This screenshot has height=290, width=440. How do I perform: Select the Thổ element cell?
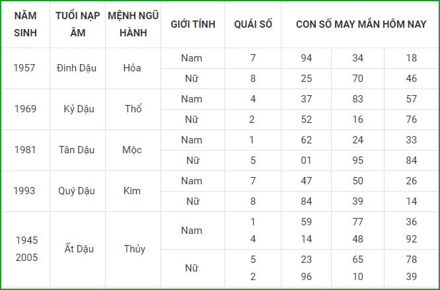pyautogui.click(x=133, y=109)
